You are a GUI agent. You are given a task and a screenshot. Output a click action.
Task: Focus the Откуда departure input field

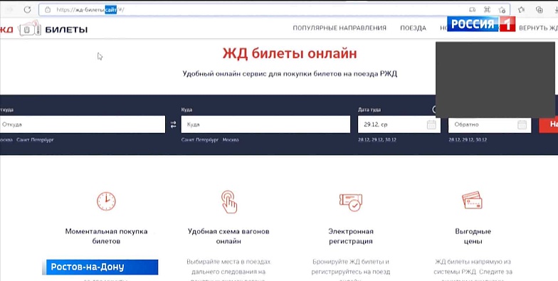(83, 124)
